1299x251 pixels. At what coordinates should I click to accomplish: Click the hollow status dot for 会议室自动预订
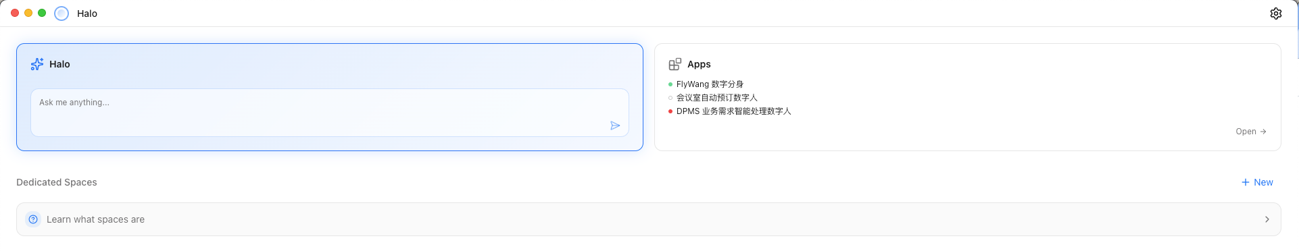coord(670,98)
